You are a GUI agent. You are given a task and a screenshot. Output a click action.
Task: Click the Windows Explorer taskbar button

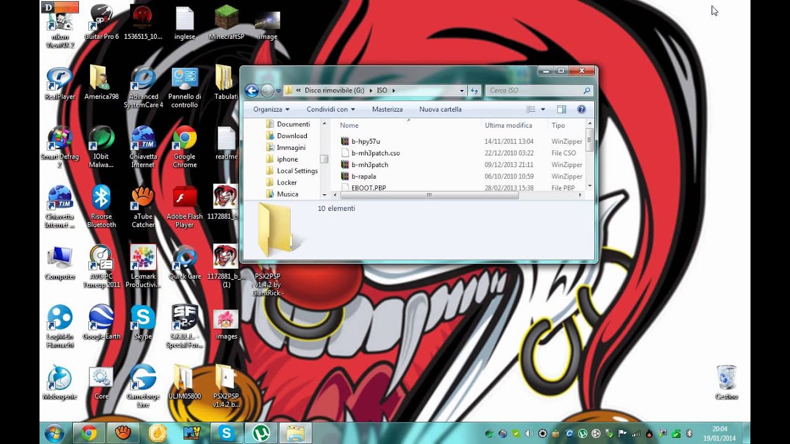296,434
